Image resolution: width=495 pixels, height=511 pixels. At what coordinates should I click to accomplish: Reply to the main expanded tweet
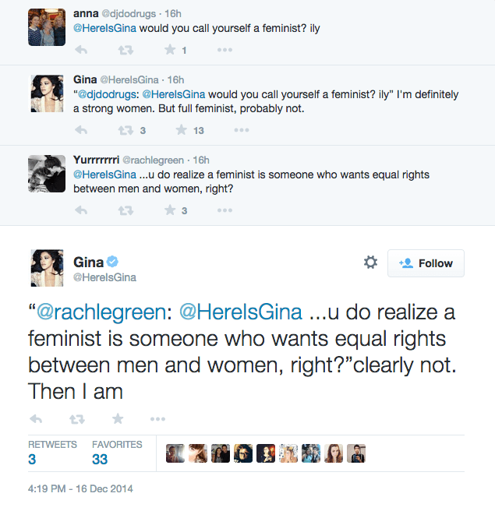(36, 419)
